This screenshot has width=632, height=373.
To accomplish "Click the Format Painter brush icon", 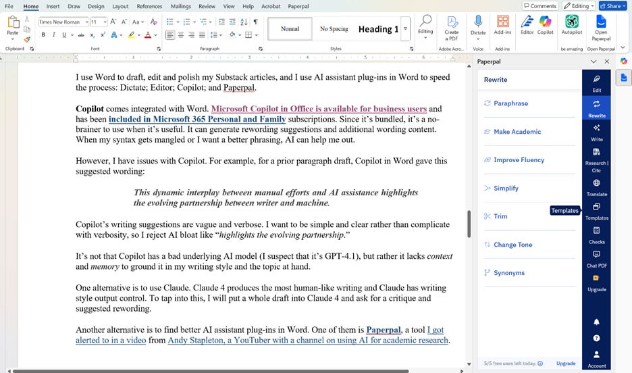I will tap(27, 39).
